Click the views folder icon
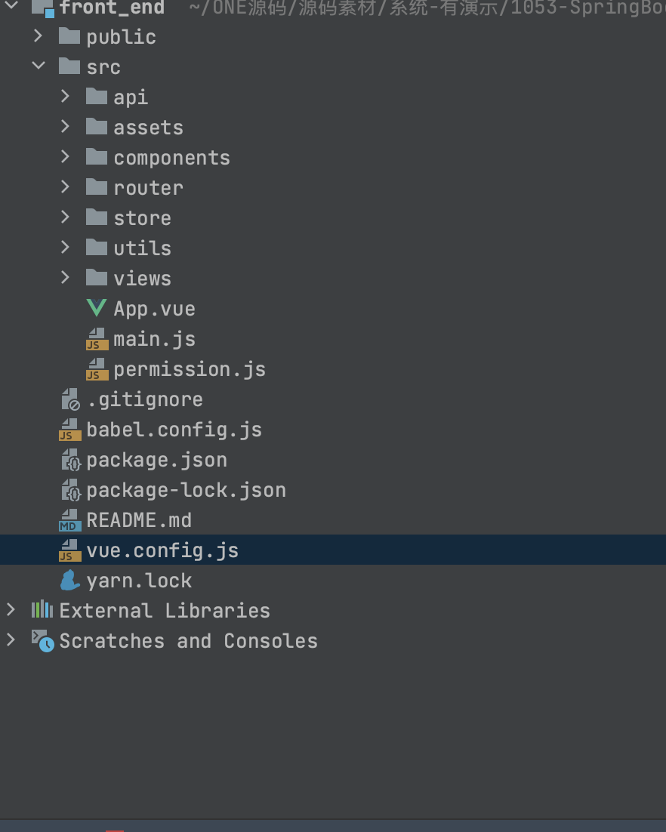 pyautogui.click(x=97, y=278)
